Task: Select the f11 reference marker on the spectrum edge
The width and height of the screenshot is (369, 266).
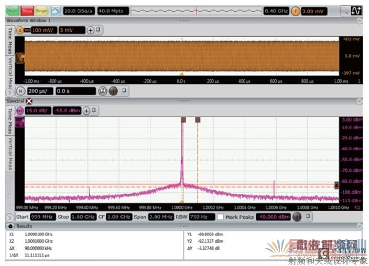Action: pos(20,123)
